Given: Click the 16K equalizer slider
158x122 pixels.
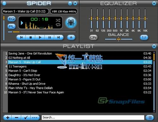Looking at the screenshot, I should point(145,19).
